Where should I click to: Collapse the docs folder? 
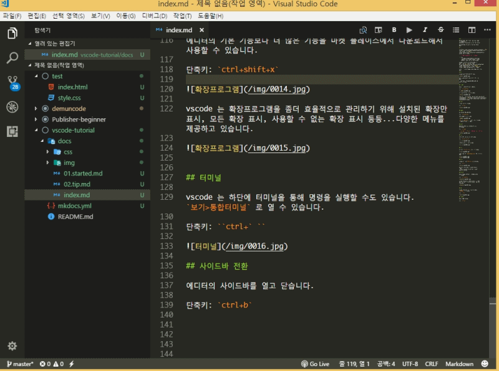pos(87,141)
